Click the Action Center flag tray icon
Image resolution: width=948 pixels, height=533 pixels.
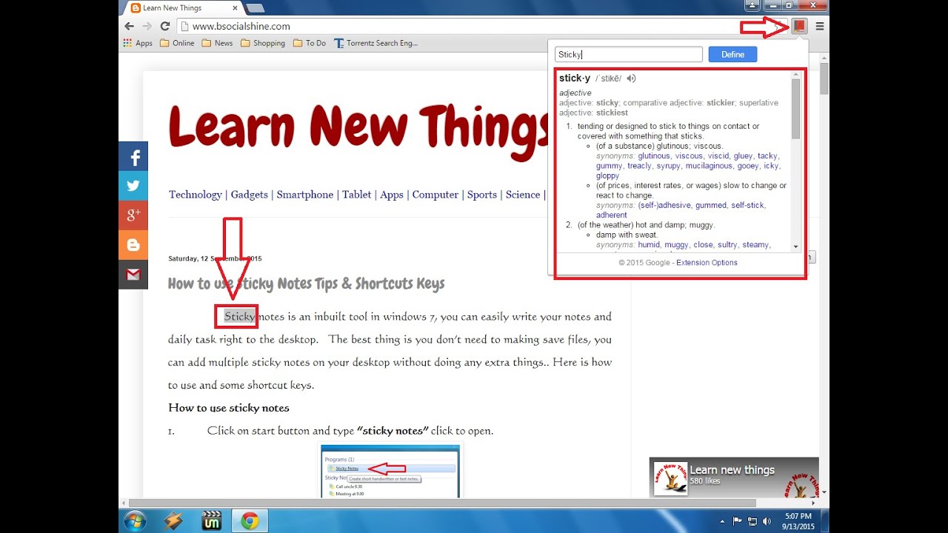coord(738,521)
